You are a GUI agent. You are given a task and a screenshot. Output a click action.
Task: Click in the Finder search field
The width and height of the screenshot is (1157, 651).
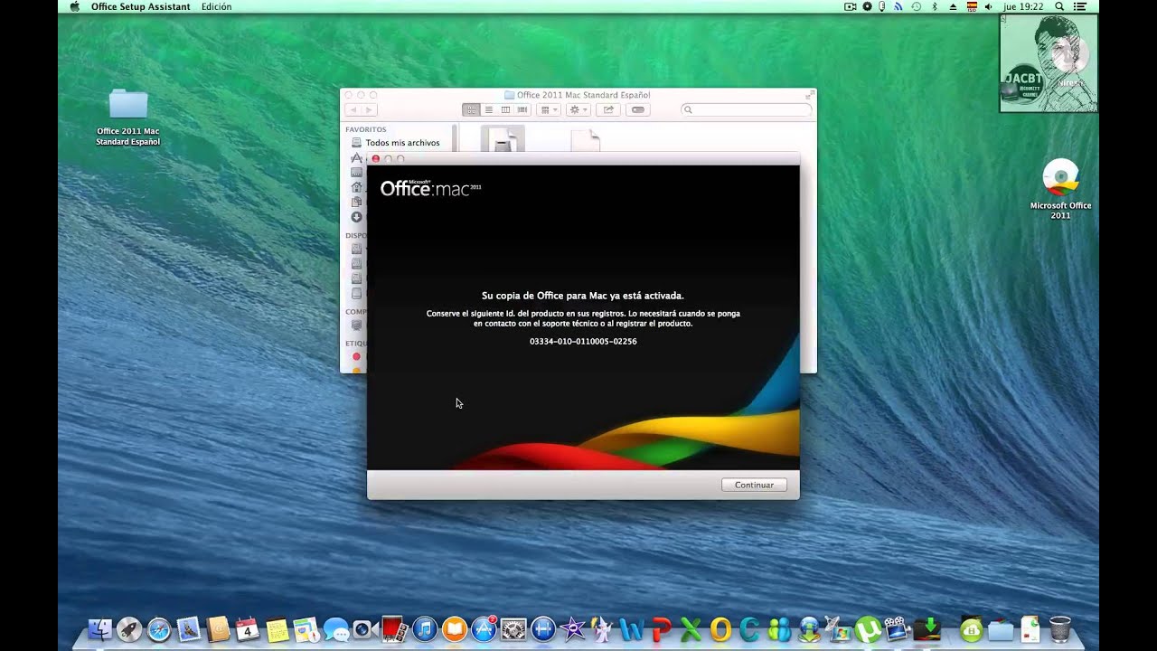(747, 109)
